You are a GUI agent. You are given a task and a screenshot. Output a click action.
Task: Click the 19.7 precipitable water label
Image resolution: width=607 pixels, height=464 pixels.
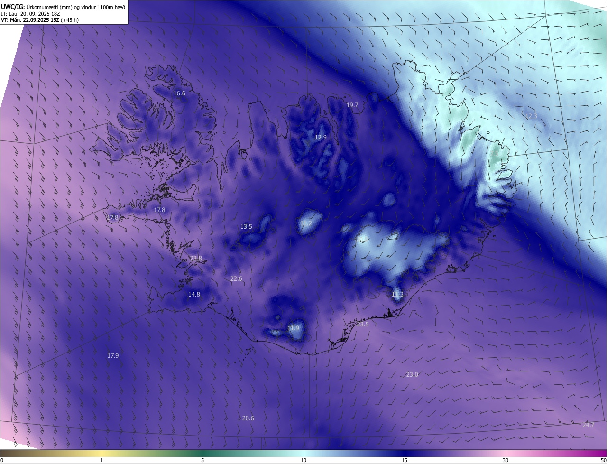click(x=352, y=105)
